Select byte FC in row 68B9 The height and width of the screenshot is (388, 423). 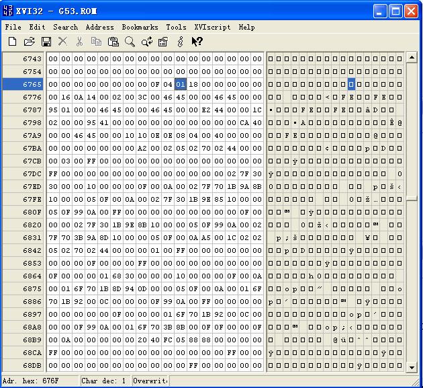tap(168, 340)
